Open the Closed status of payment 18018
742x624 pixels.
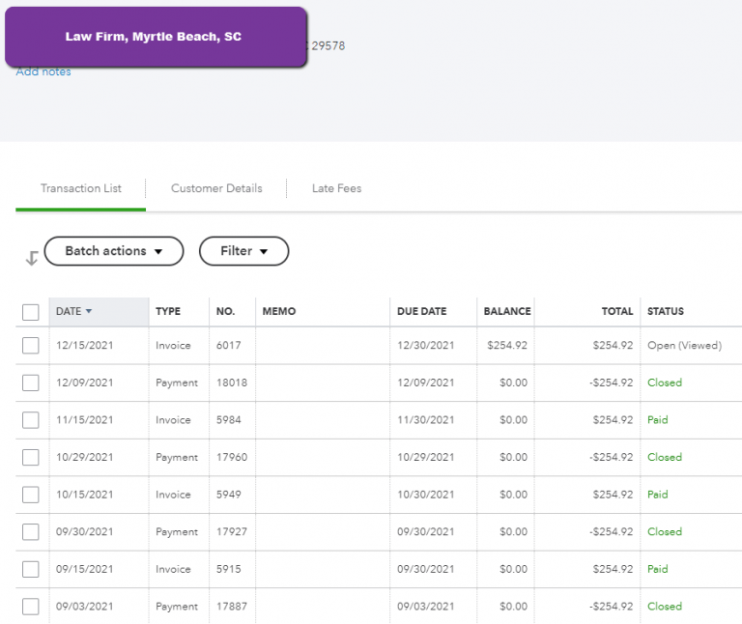point(665,383)
